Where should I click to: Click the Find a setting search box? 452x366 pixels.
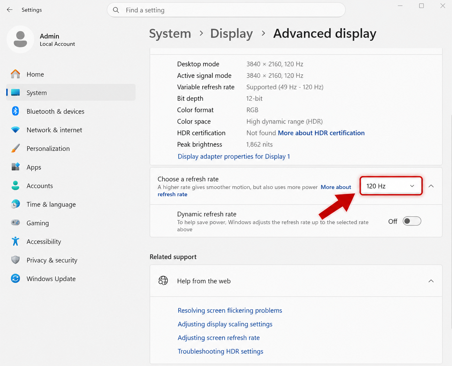(226, 10)
